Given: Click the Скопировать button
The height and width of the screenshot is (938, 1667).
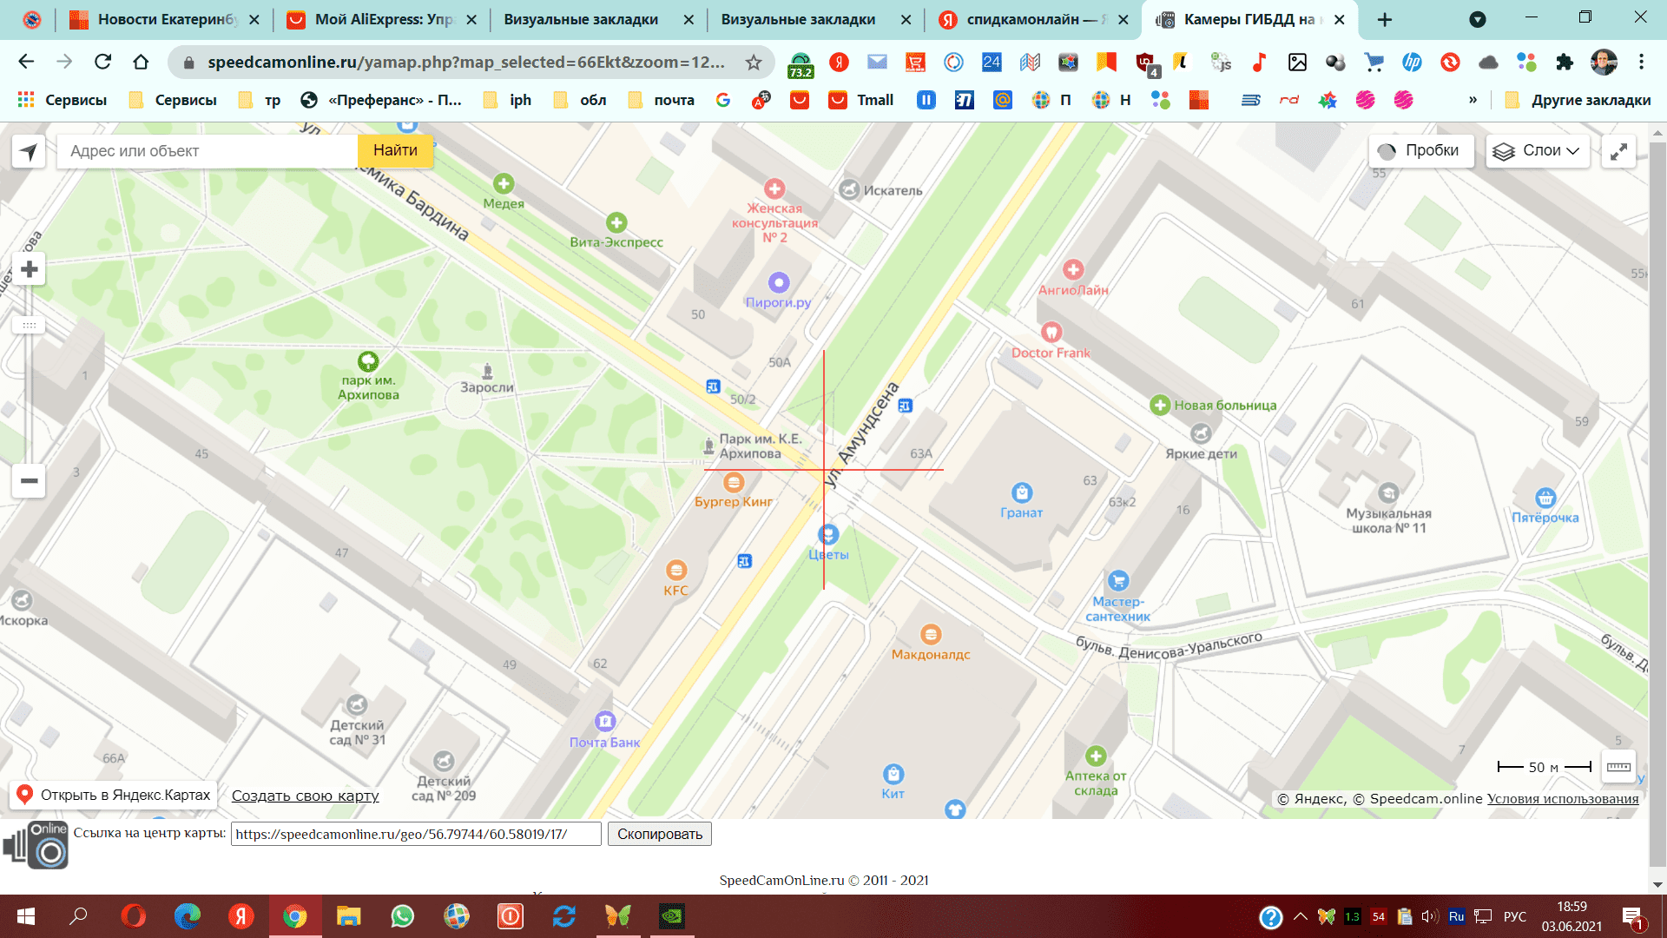Looking at the screenshot, I should click(x=660, y=834).
